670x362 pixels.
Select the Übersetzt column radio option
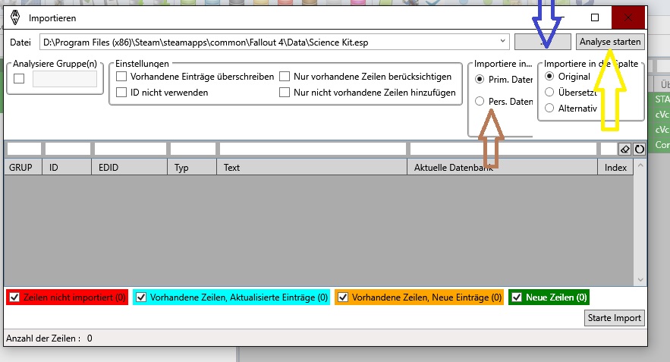pos(550,93)
